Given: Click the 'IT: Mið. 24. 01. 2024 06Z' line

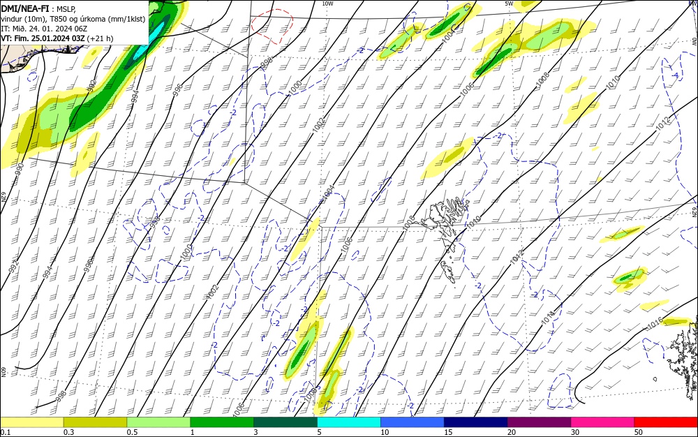Looking at the screenshot, I should (44, 29).
